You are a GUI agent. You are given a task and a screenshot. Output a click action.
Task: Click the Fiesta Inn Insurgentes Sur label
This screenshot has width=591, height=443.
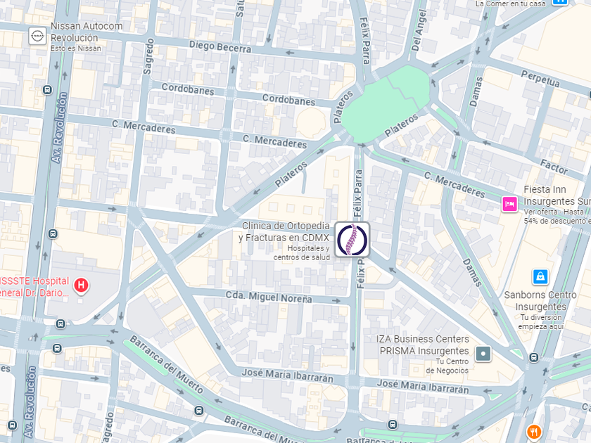557,195
